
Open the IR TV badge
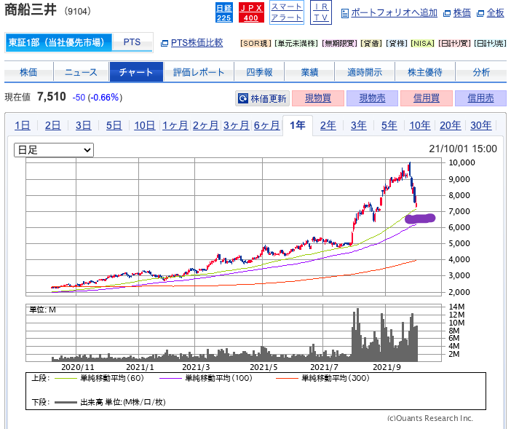[x=321, y=12]
